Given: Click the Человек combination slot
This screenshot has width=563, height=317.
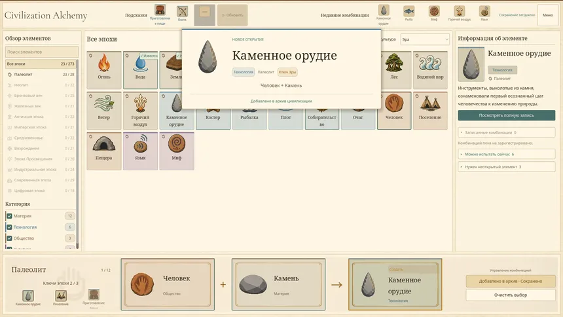Looking at the screenshot, I should point(168,284).
